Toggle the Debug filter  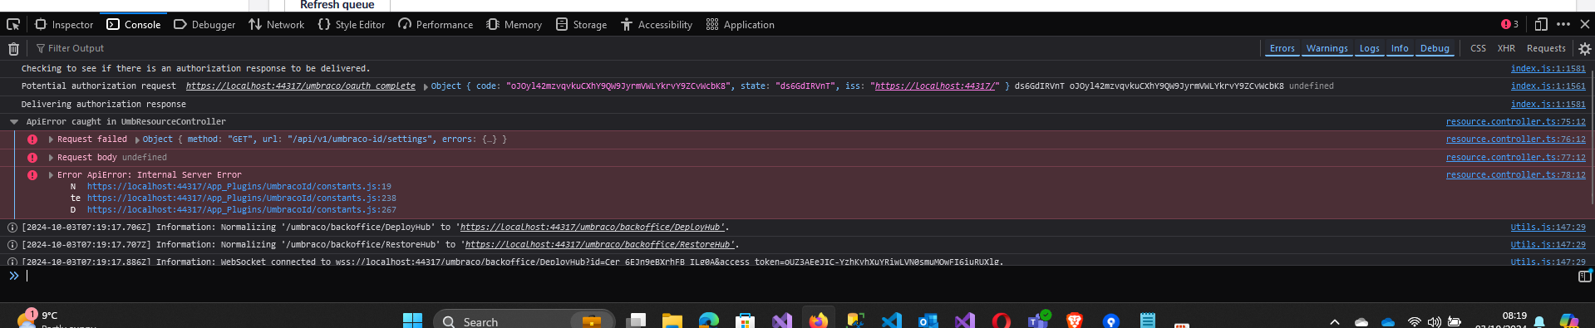click(x=1435, y=48)
